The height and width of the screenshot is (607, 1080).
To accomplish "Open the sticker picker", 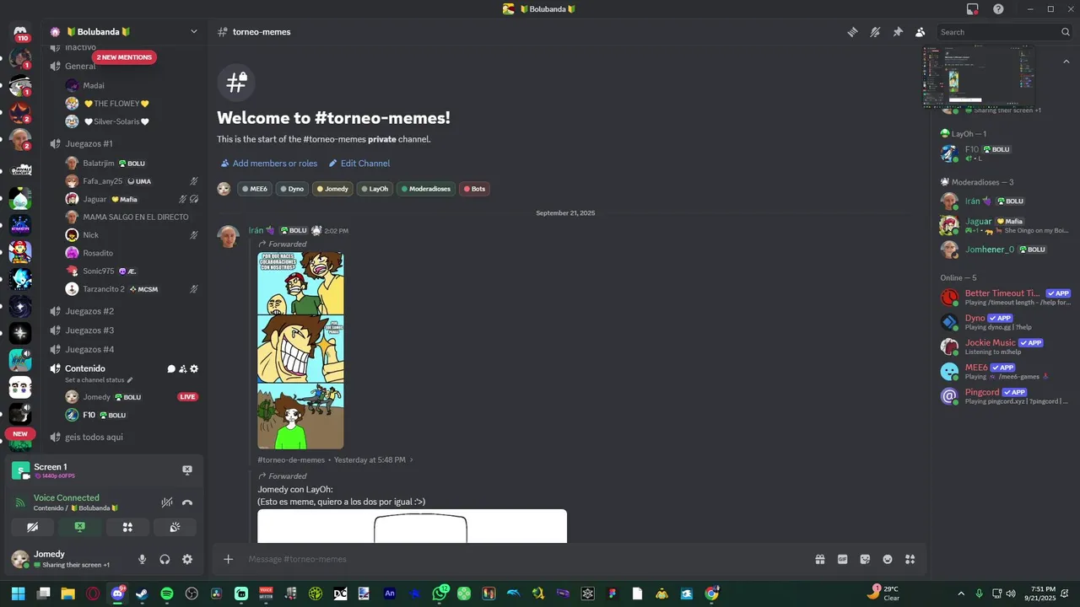I will [865, 559].
